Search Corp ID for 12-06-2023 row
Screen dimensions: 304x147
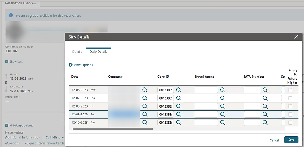tap(179, 90)
